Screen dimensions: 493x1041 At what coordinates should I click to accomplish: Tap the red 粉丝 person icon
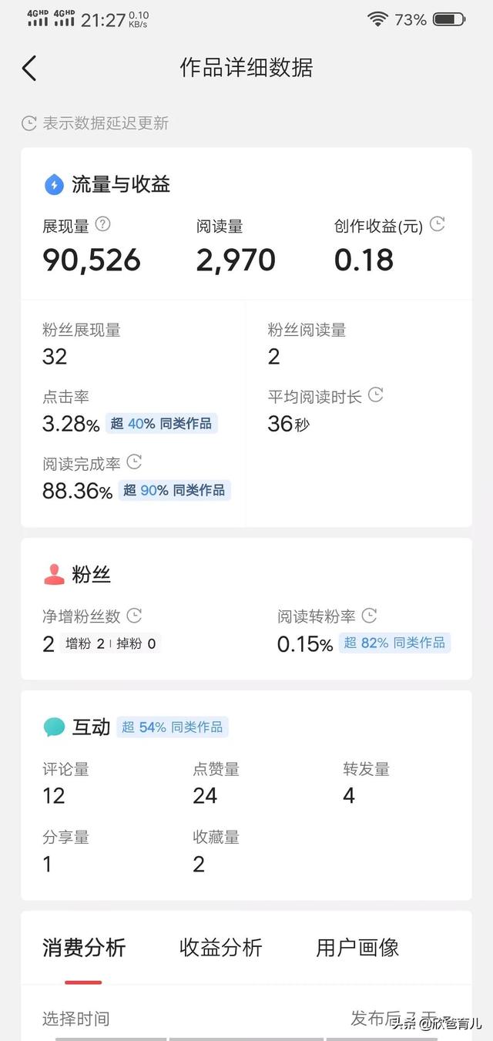[54, 574]
